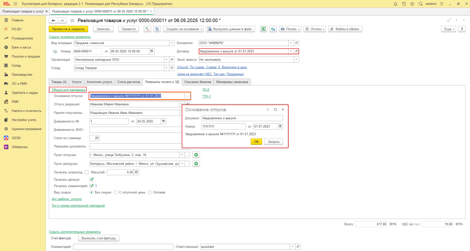Expand Склад dropdown arrow
470x251 pixels.
(x=166, y=68)
